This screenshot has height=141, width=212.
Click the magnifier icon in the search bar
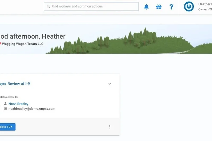(48, 6)
